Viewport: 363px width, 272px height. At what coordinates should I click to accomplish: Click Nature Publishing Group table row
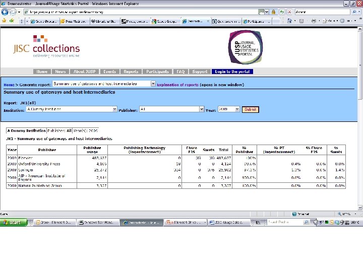click(x=176, y=185)
